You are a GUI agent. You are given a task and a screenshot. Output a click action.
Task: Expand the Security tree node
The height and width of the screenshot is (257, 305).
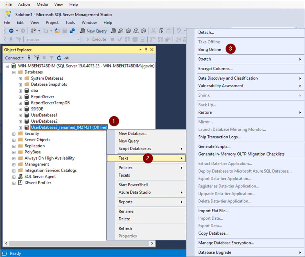click(14, 133)
